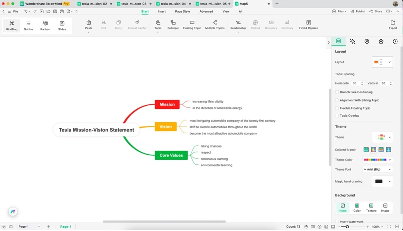The width and height of the screenshot is (403, 231).
Task: Choose the first Colored Branch style
Action: (x=366, y=150)
